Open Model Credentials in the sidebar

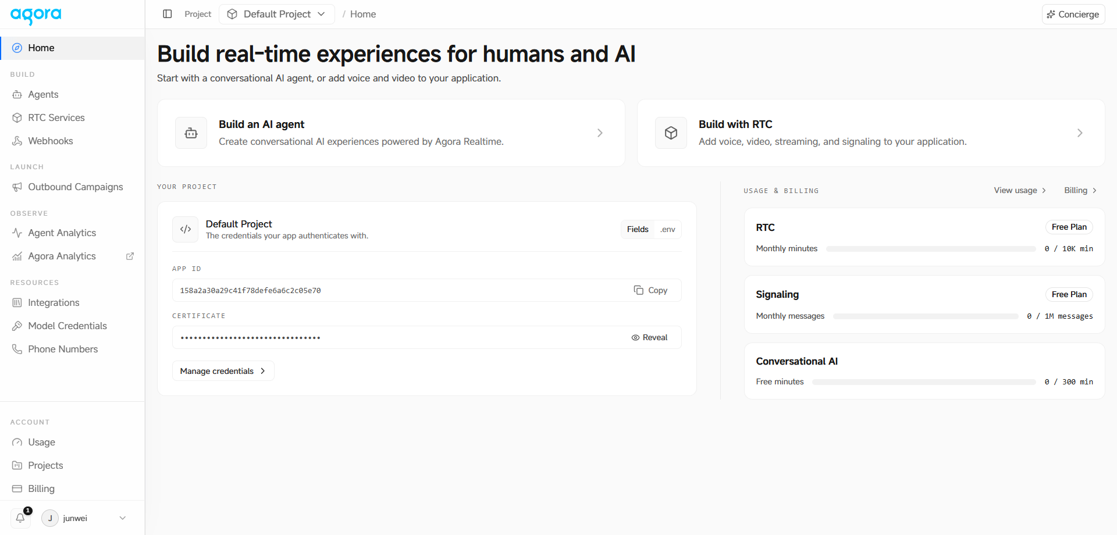(x=72, y=326)
